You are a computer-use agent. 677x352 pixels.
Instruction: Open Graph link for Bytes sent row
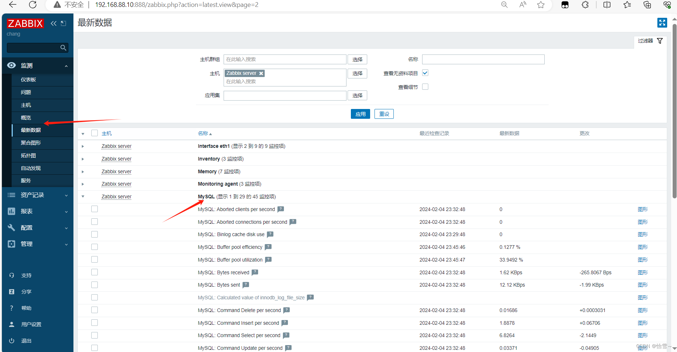pyautogui.click(x=642, y=285)
